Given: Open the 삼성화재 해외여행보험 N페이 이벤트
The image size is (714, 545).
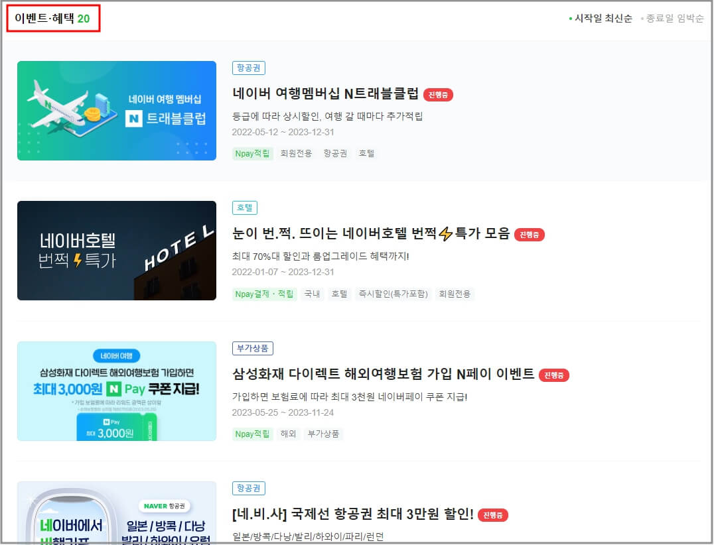Looking at the screenshot, I should [x=385, y=374].
